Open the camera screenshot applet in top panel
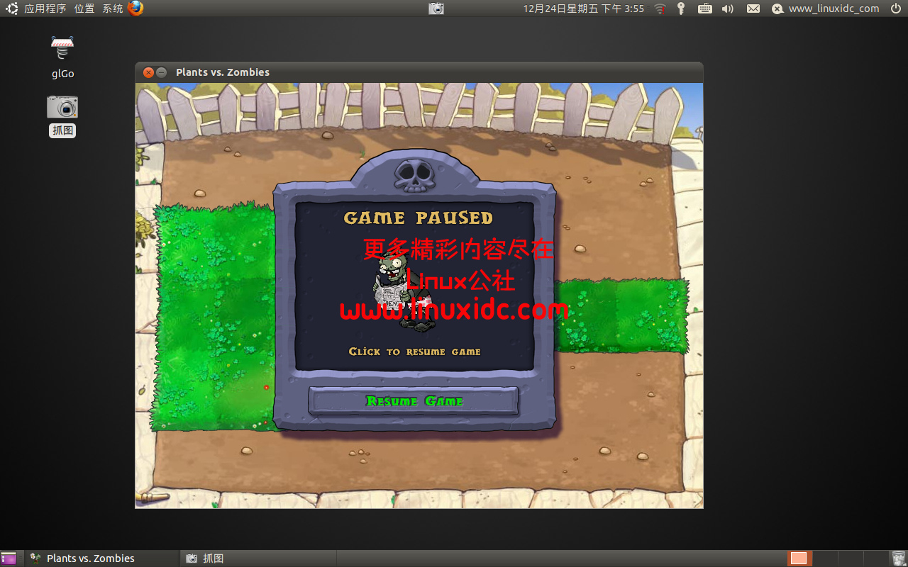This screenshot has height=567, width=908. (x=436, y=9)
